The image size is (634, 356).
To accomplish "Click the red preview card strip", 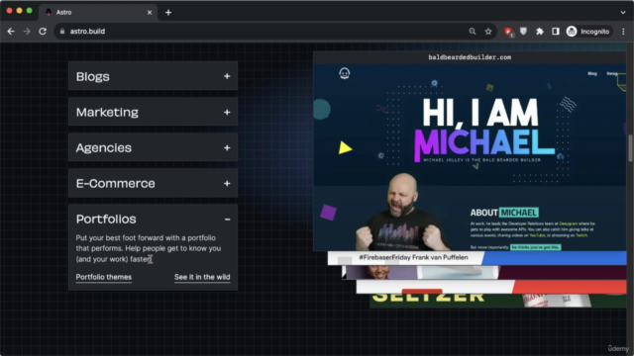I will click(491, 287).
